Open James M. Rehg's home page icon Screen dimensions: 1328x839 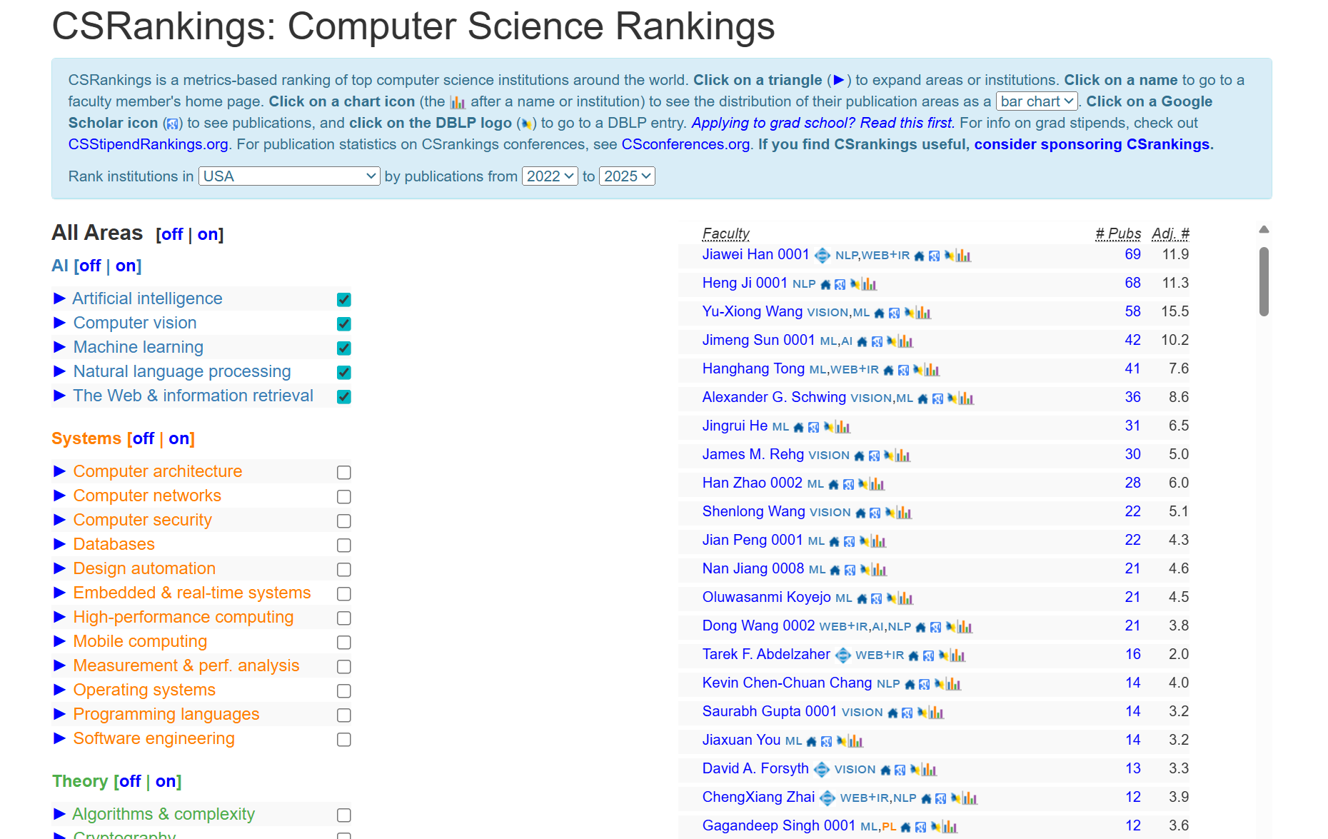pos(859,456)
